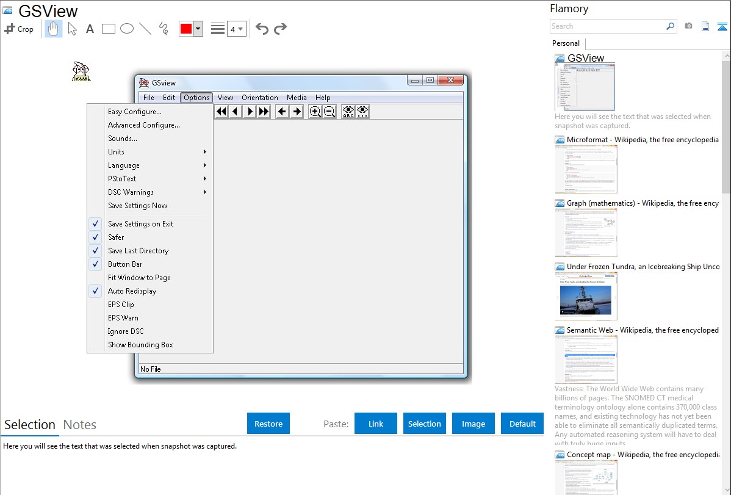Pick the straight line tool
Viewport: 731px width, 495px height.
[145, 29]
